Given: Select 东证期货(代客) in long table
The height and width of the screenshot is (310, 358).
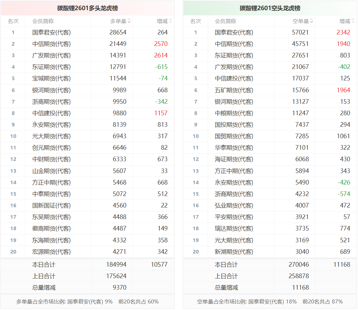Looking at the screenshot, I should click(x=51, y=67).
